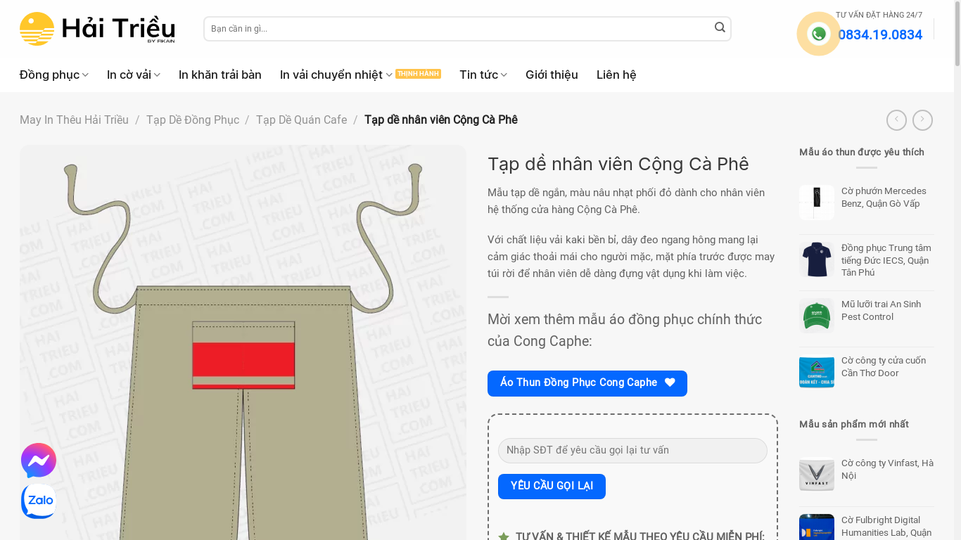Click the WhatsApp phone icon
961x540 pixels.
pyautogui.click(x=818, y=34)
